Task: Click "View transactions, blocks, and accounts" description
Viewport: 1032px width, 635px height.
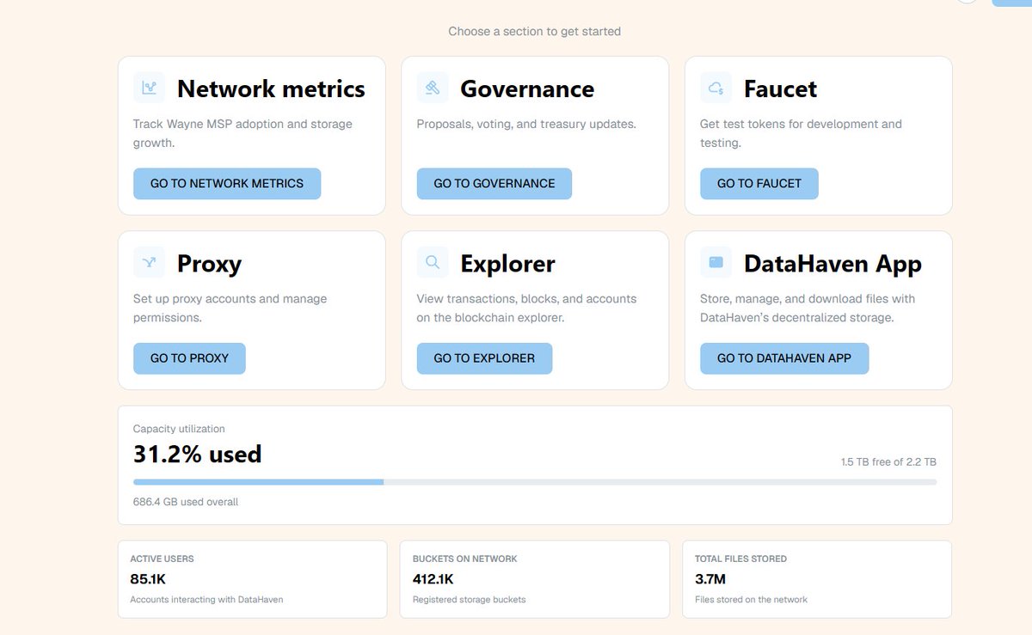Action: click(x=526, y=308)
